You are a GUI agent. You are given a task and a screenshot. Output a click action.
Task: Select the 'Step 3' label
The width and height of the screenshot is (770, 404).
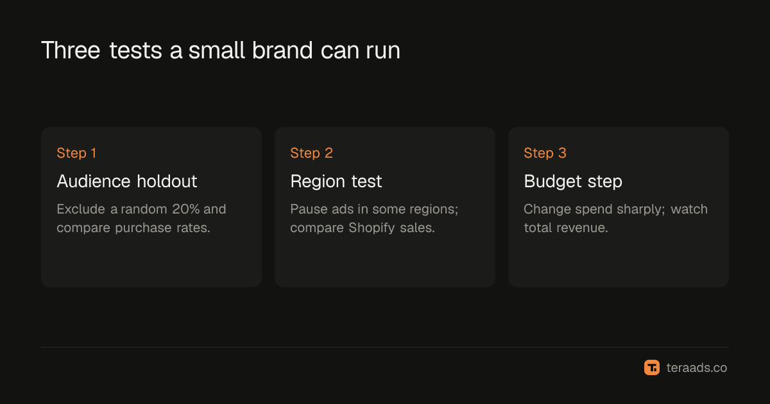pyautogui.click(x=545, y=153)
